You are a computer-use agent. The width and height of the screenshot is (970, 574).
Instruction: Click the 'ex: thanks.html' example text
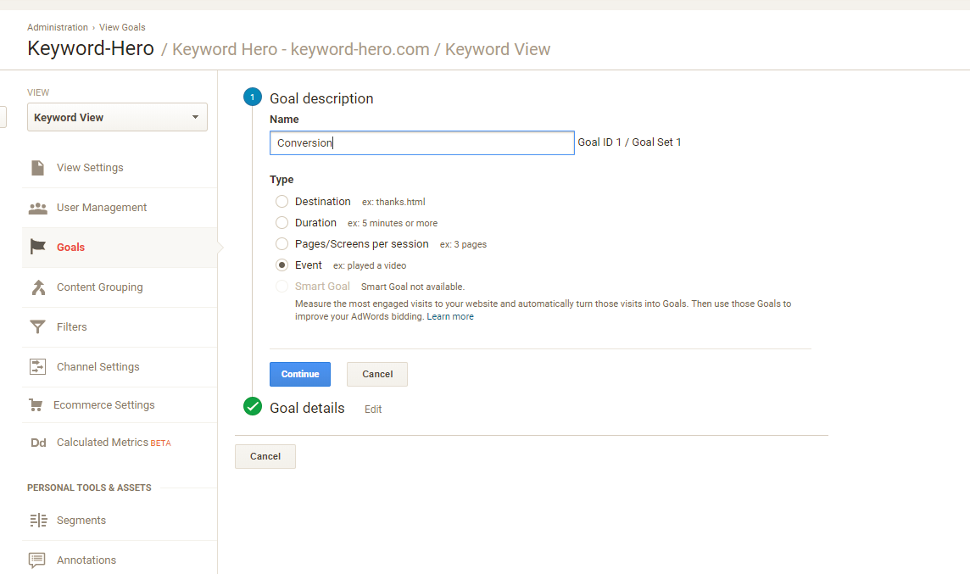(393, 203)
